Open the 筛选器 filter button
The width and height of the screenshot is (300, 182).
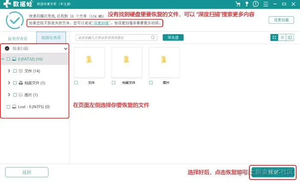click(x=173, y=38)
